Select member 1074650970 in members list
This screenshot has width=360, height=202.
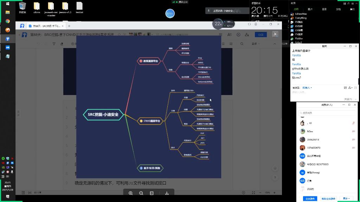[x=327, y=148]
